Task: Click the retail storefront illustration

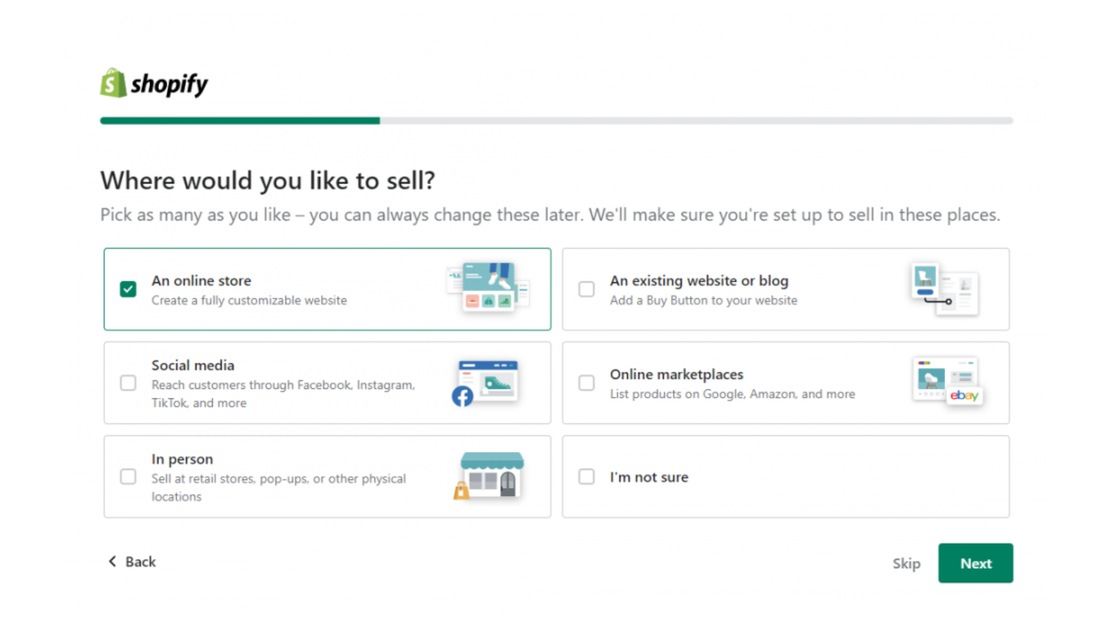Action: coord(490,476)
